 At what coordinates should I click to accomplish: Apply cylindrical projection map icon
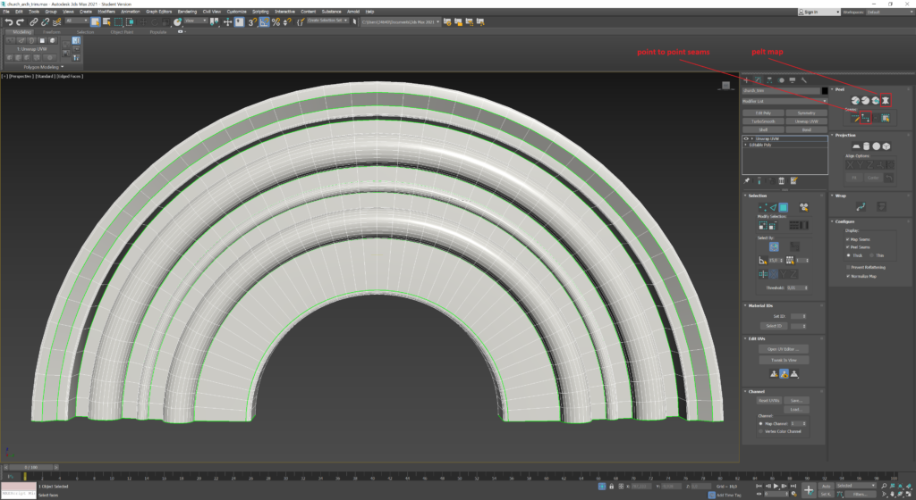[x=866, y=146]
